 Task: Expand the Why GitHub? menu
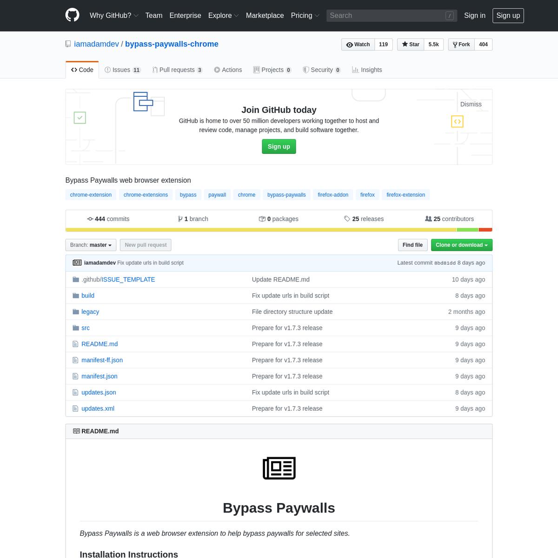pyautogui.click(x=114, y=15)
